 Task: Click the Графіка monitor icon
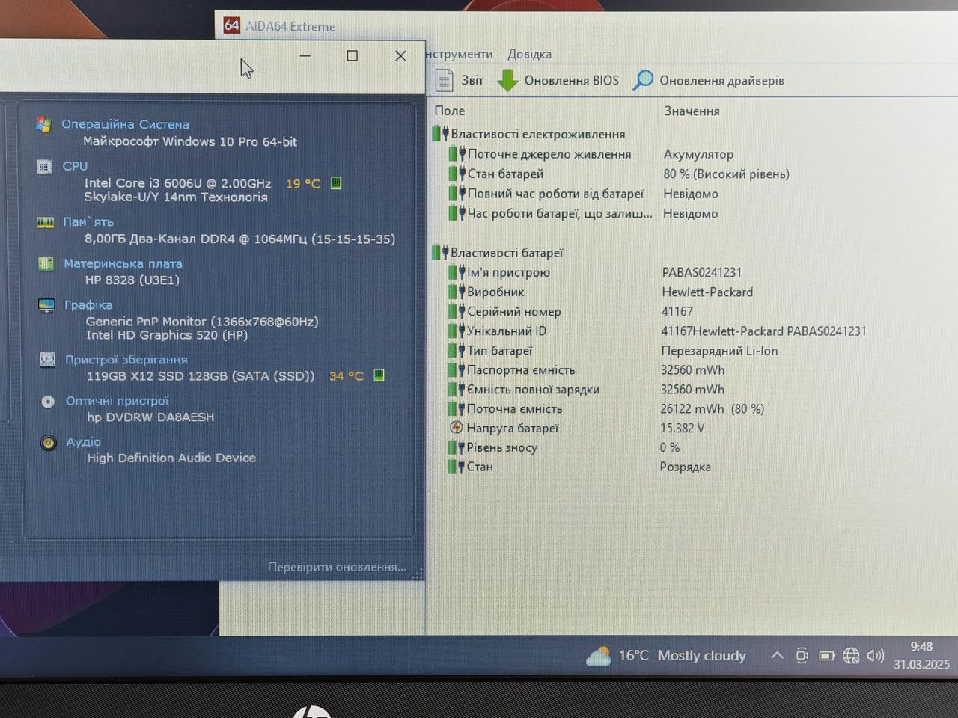click(x=46, y=305)
